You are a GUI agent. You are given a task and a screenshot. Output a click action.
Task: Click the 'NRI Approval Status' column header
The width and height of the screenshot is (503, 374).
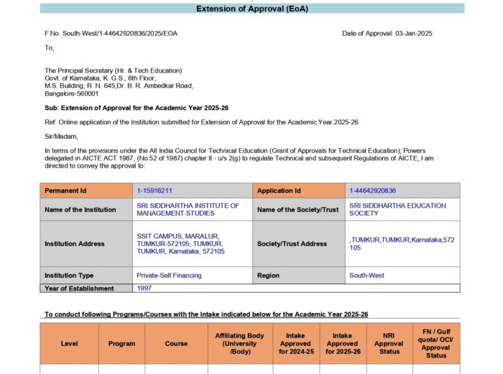click(x=389, y=344)
